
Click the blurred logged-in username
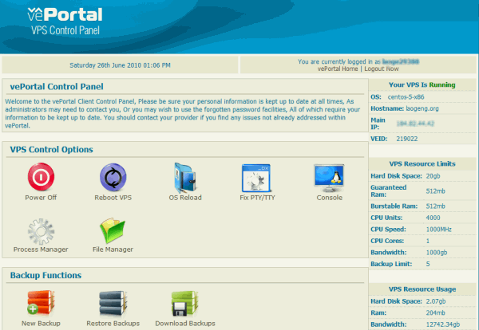tap(401, 61)
